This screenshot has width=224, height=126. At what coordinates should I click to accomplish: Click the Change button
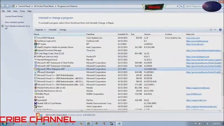point(63,30)
